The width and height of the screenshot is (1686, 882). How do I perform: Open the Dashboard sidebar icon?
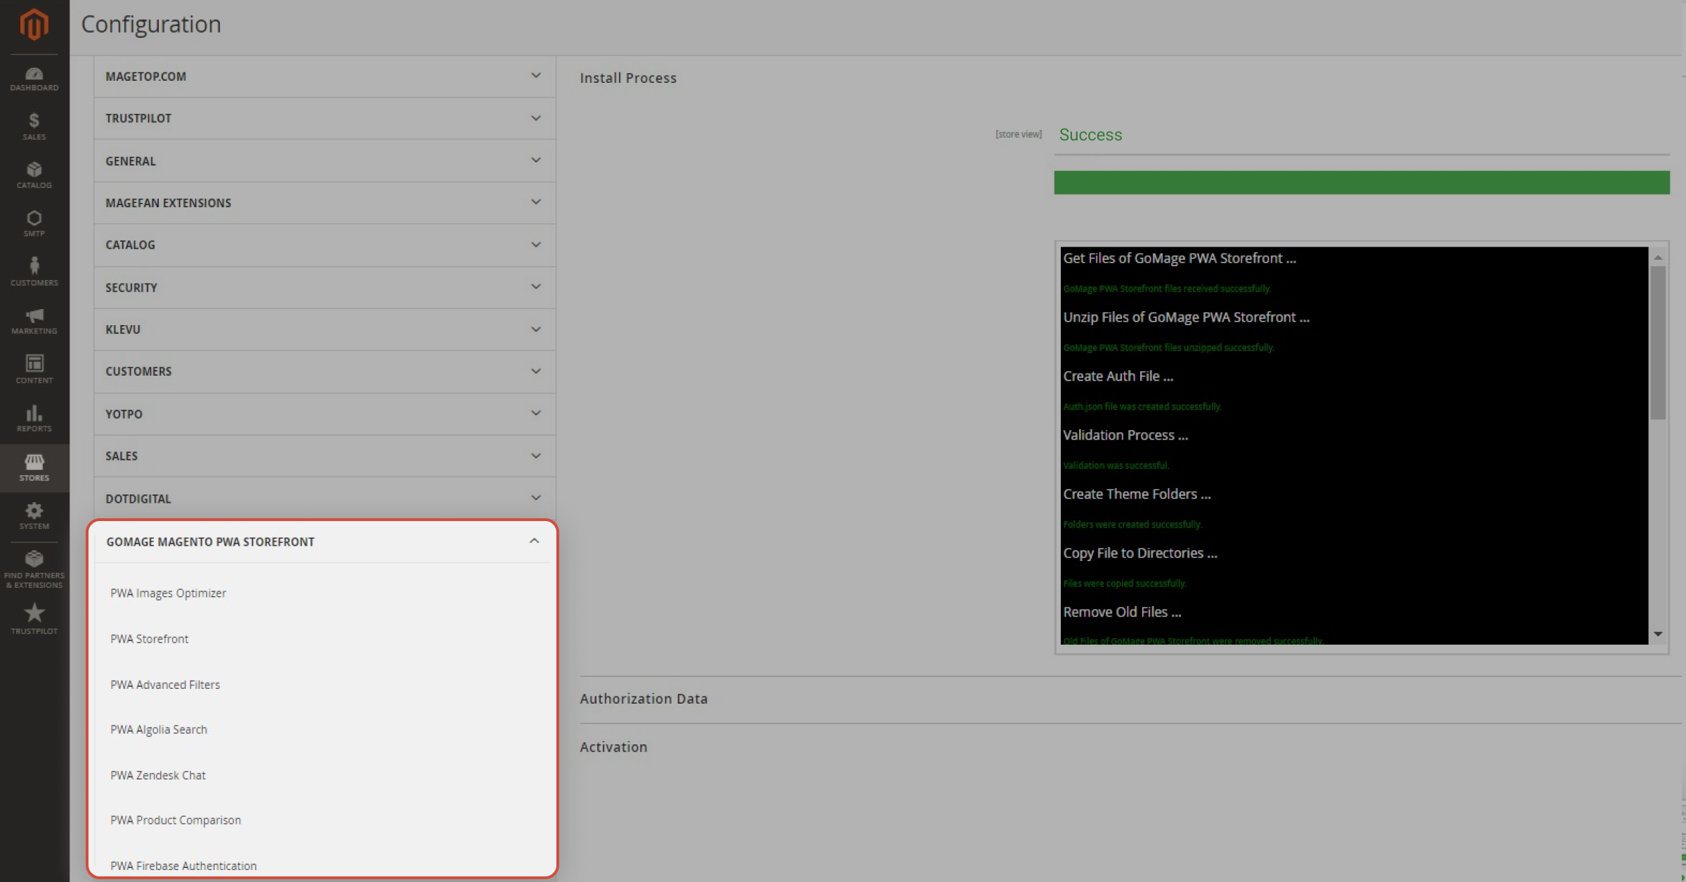[x=34, y=79]
